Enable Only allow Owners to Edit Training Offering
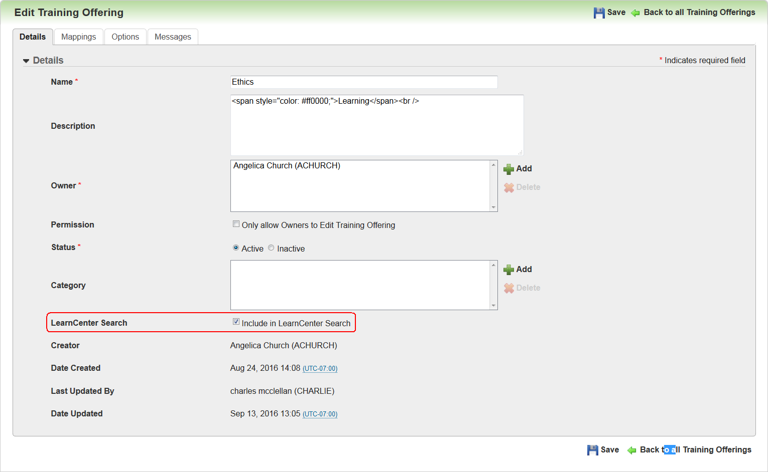The height and width of the screenshot is (472, 768). [236, 223]
